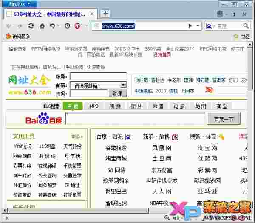Go back with the Back arrow

point(8,26)
